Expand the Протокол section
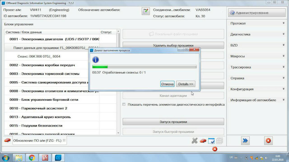Screen dimensions: 289x162 257,23
